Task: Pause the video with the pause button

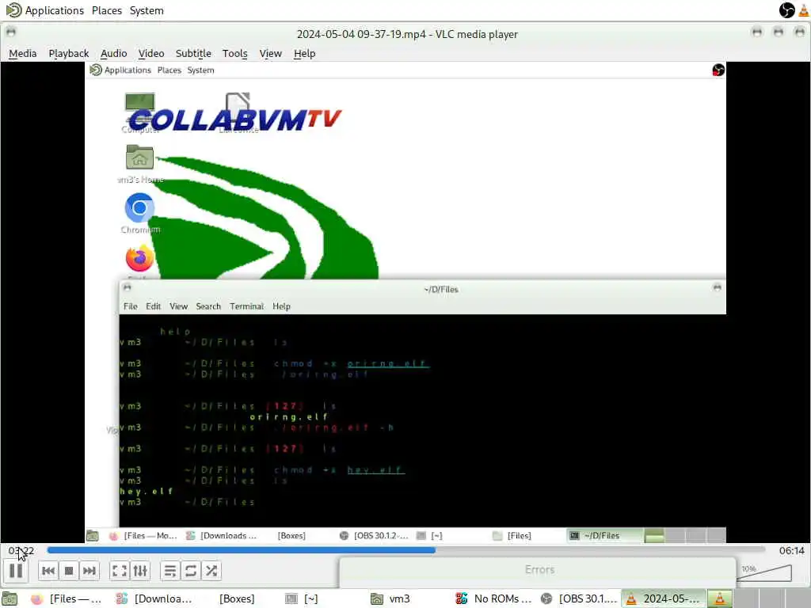Action: 16,571
